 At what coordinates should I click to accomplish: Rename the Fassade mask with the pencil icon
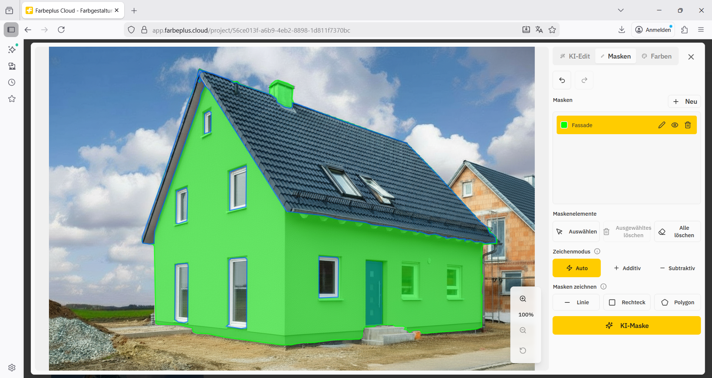click(x=662, y=125)
